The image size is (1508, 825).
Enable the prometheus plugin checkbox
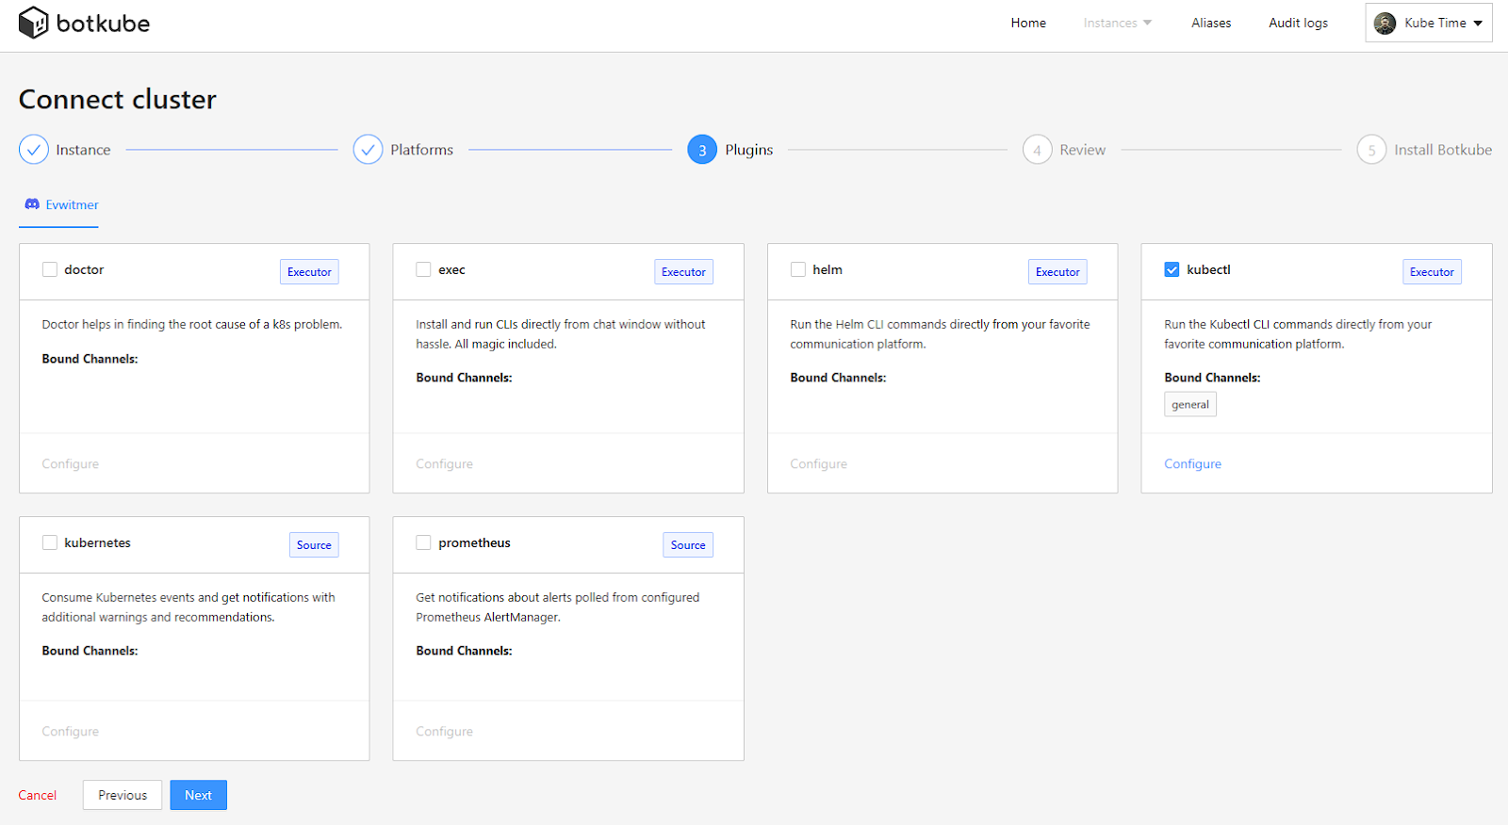[x=423, y=542]
